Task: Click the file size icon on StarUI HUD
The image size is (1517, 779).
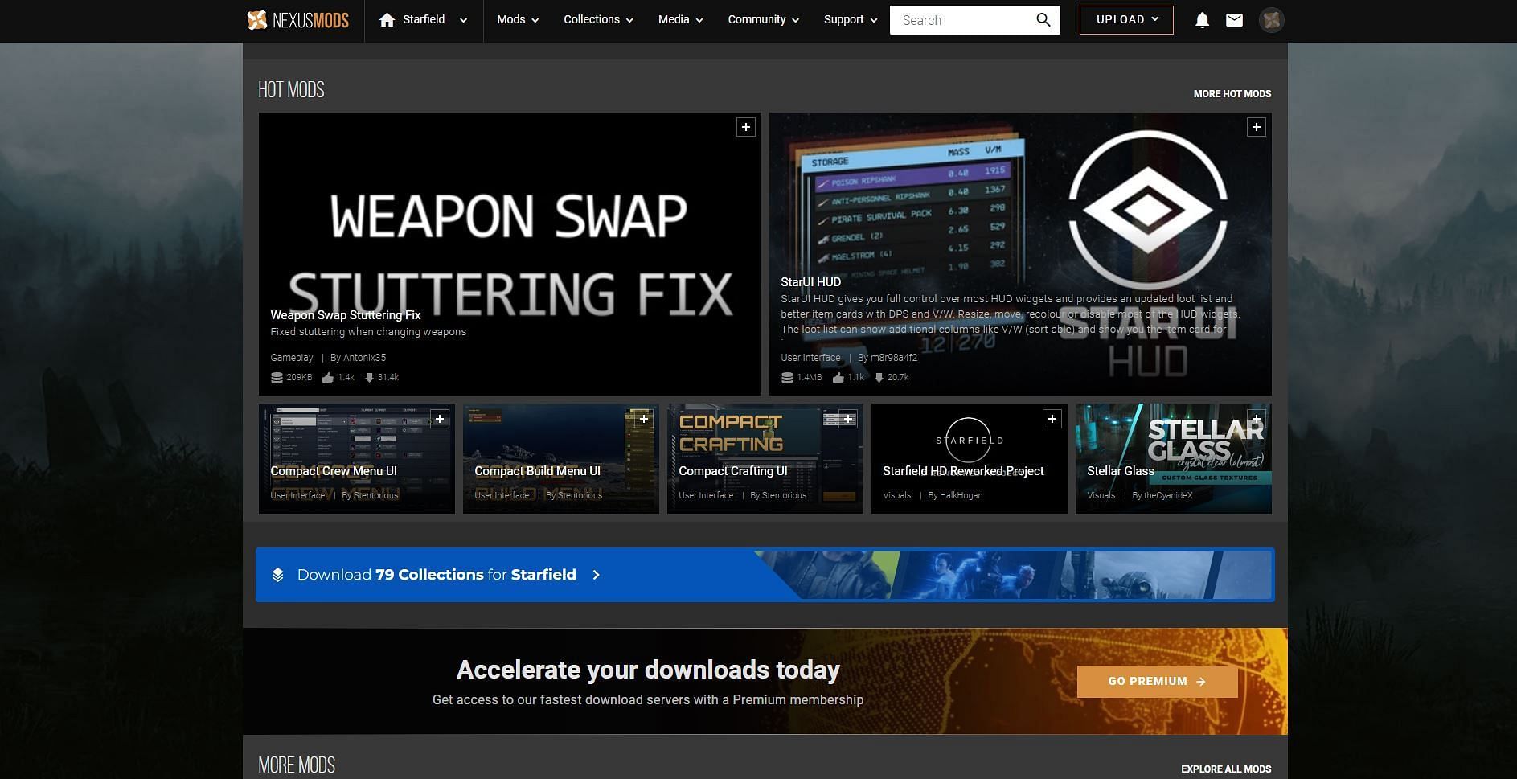Action: (x=787, y=378)
